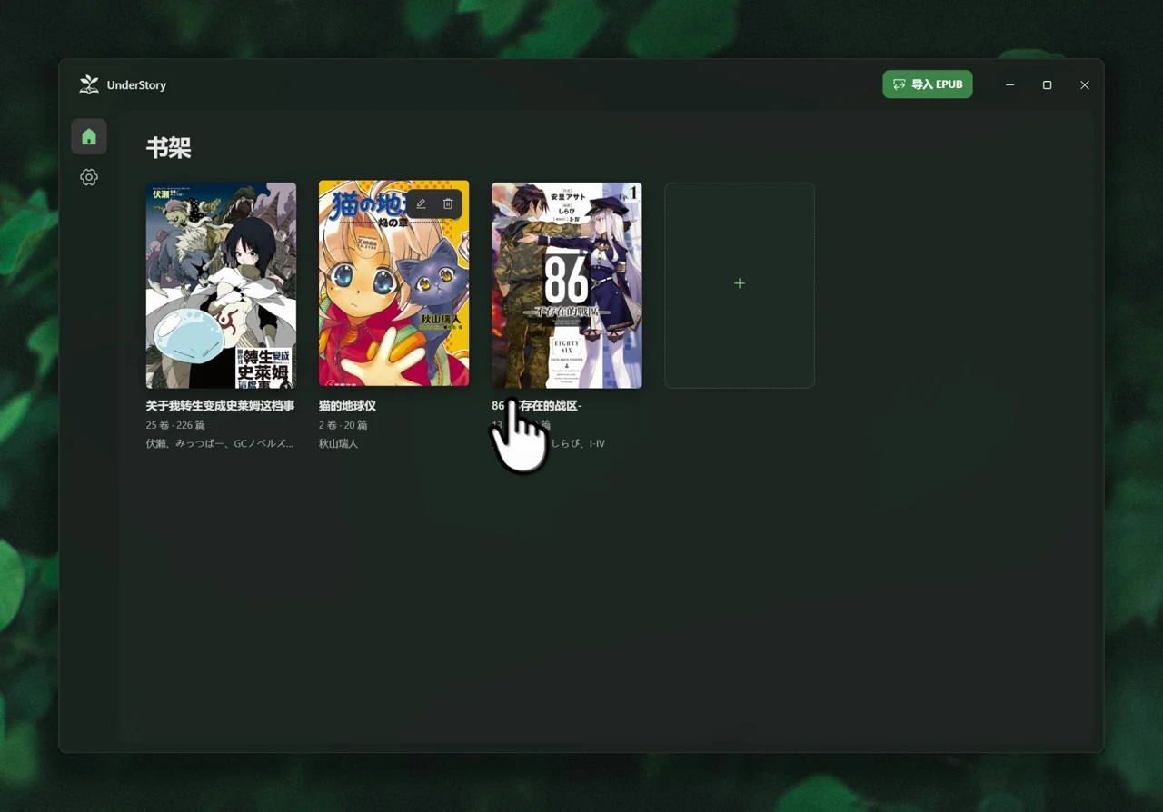Minimize the UnderStory window
This screenshot has height=812, width=1163.
click(1009, 84)
